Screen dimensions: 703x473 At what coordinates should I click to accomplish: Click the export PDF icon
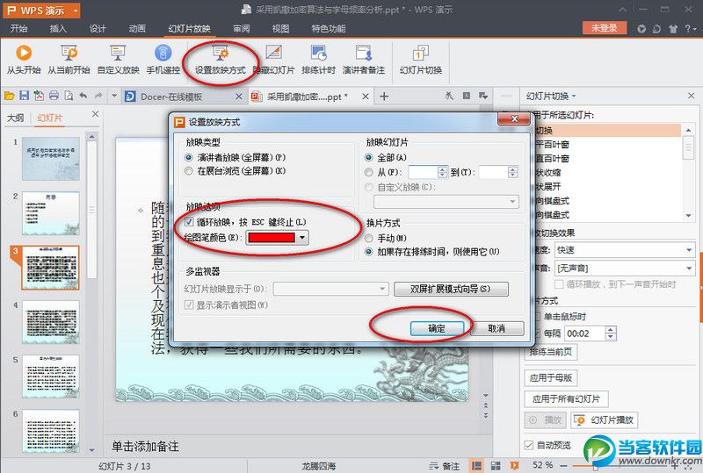39,96
